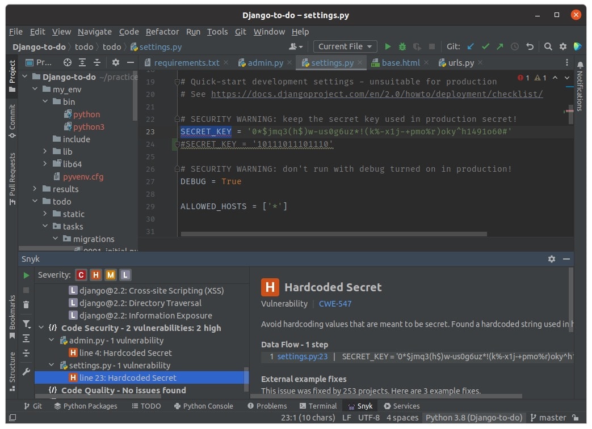592x429 pixels.
Task: Run Snyk scan with green play icon
Action: click(26, 275)
